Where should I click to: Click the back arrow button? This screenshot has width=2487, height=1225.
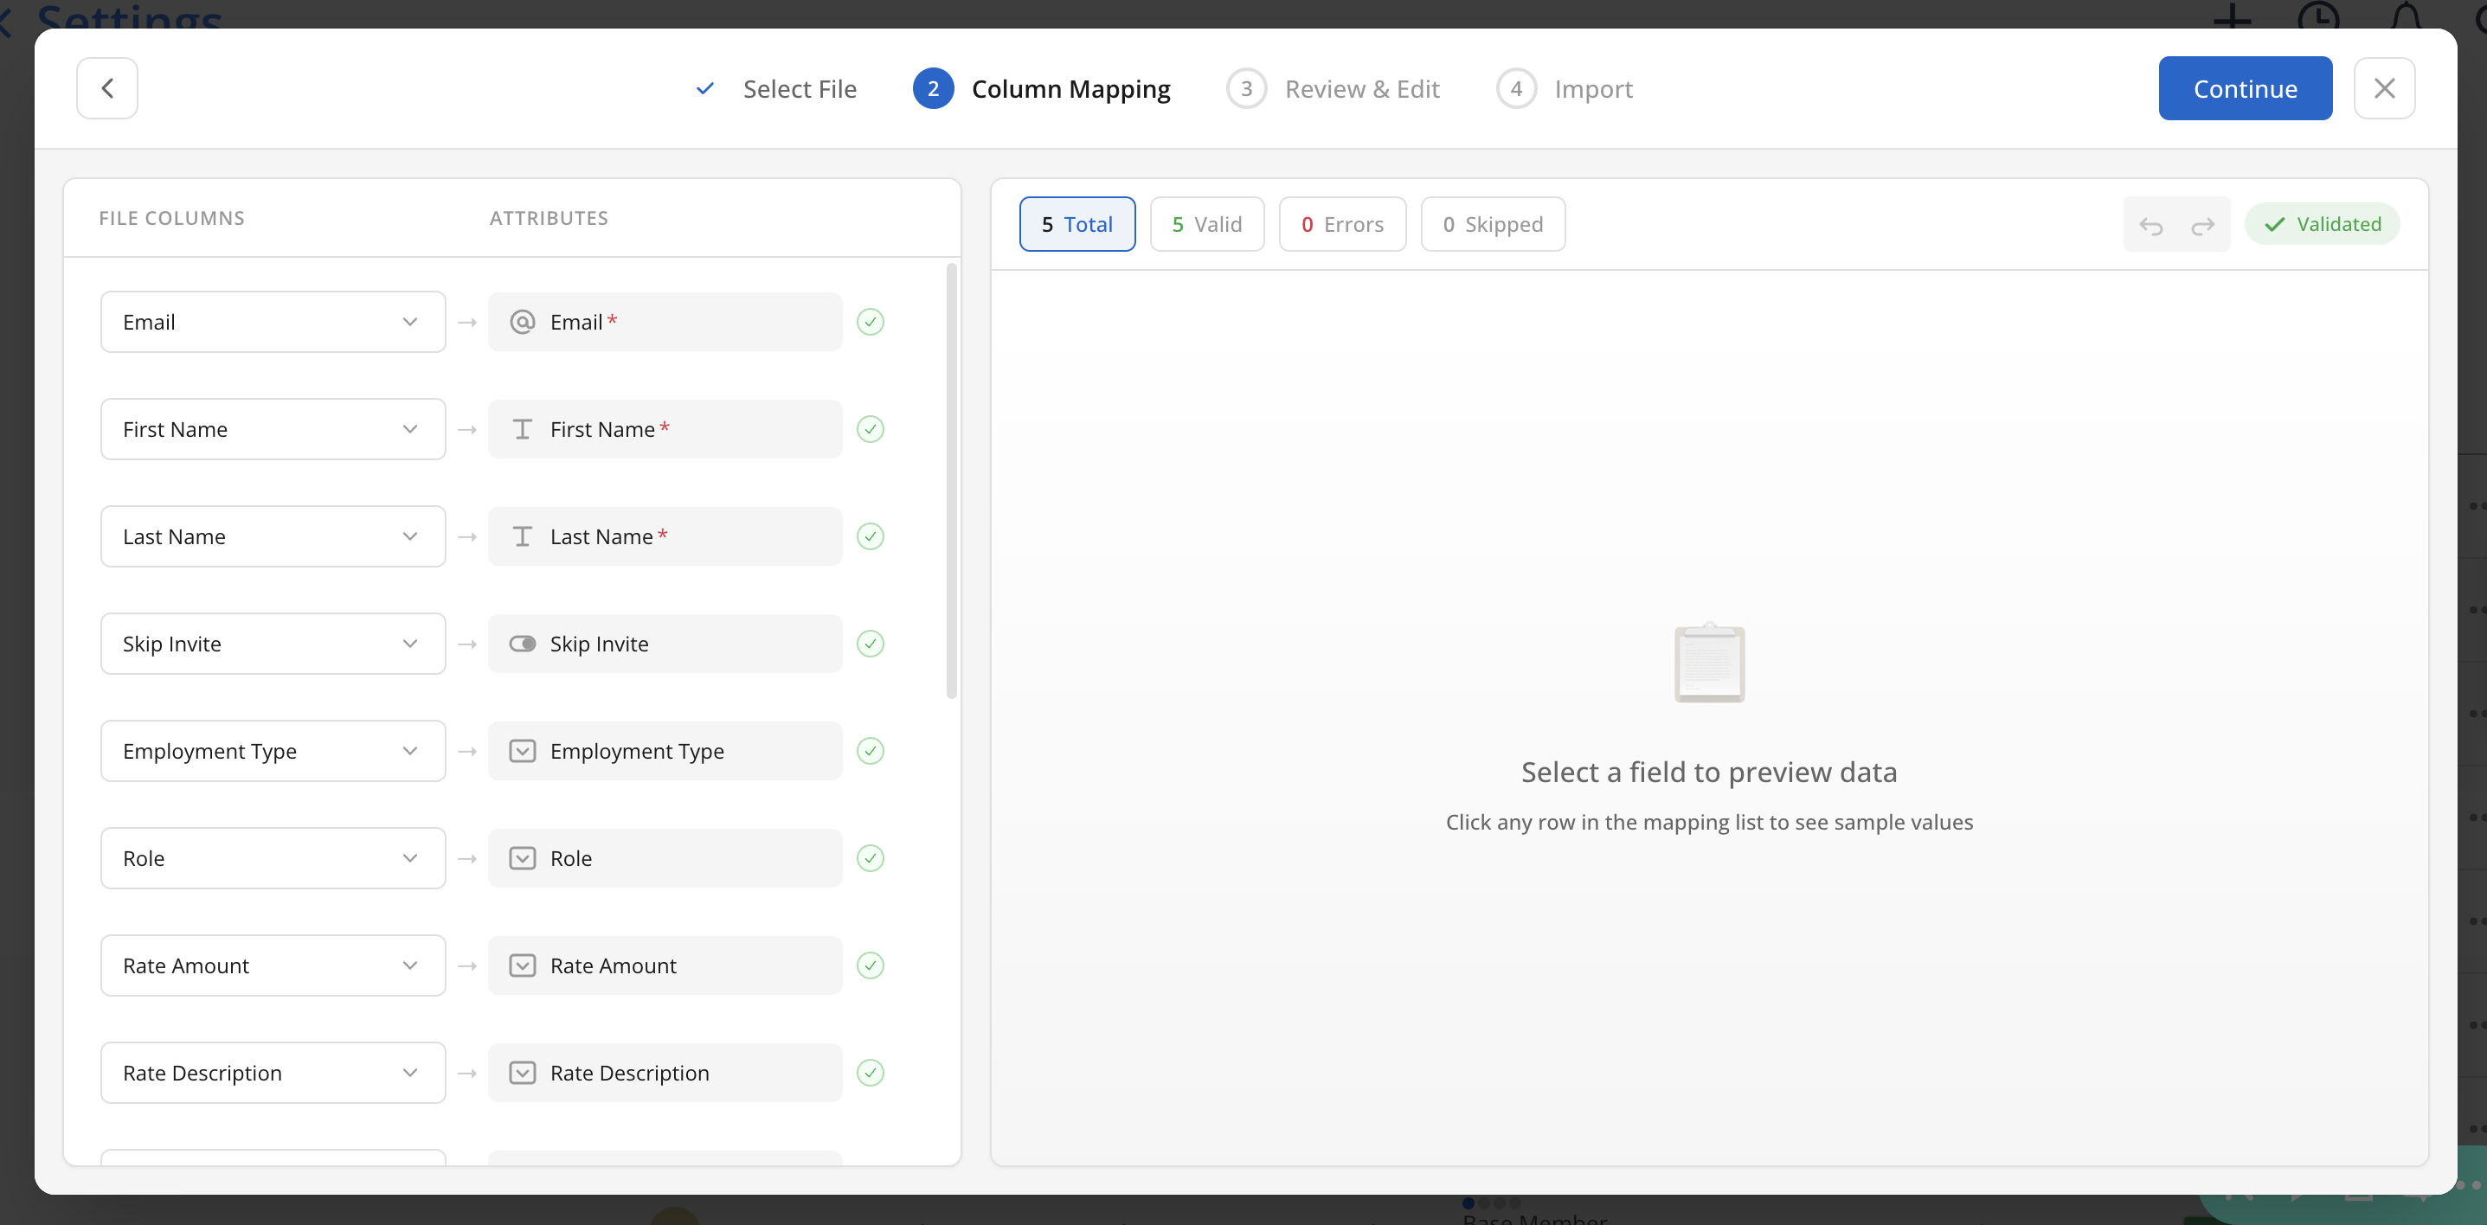(107, 88)
